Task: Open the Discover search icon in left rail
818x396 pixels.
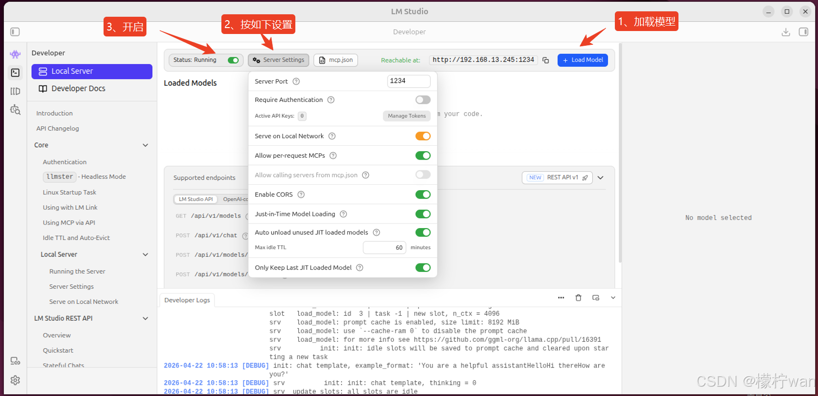Action: tap(15, 109)
